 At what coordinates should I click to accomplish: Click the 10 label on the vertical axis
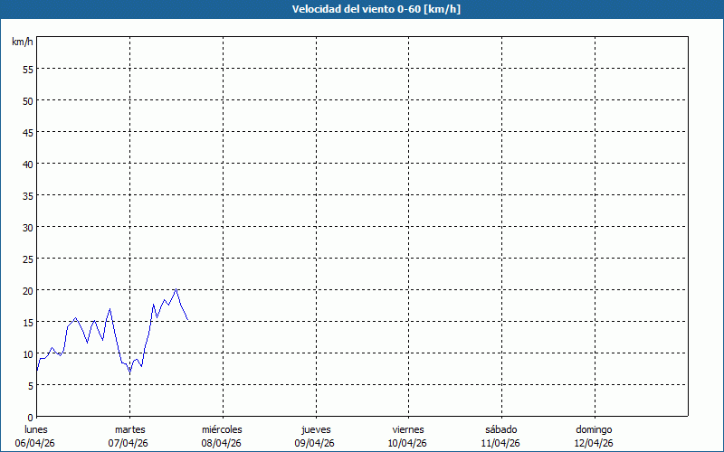coord(27,353)
